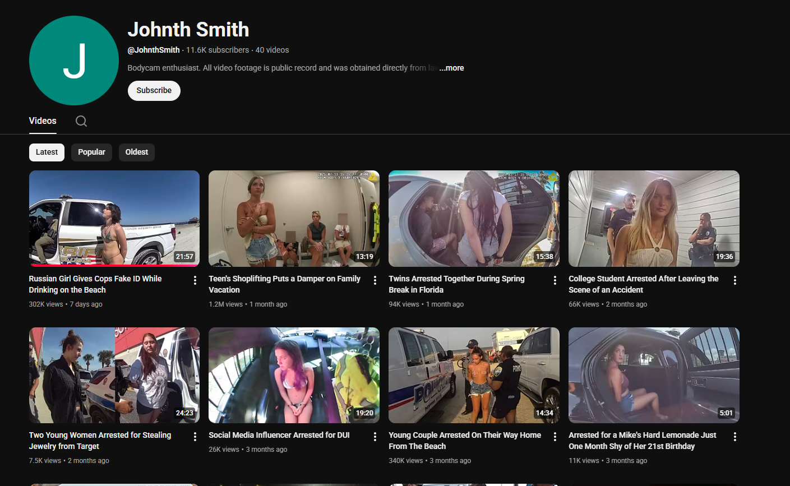Play the 14:34 Young Couple thumbnail
This screenshot has width=790, height=486.
pos(474,375)
